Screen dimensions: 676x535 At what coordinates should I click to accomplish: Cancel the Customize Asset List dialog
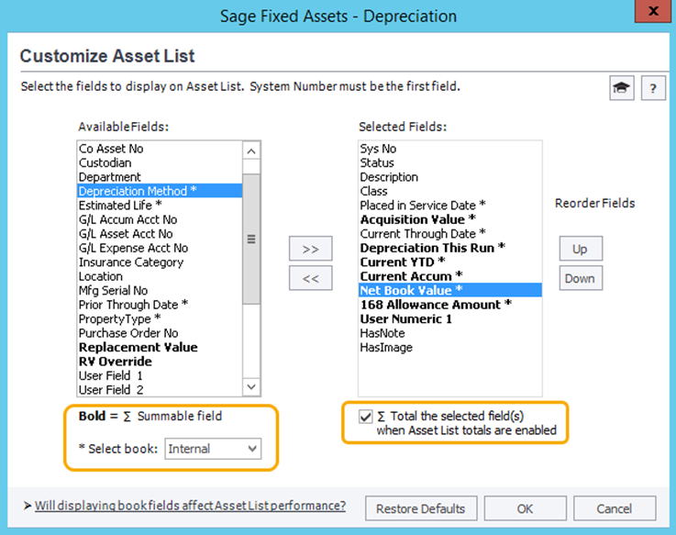click(614, 508)
